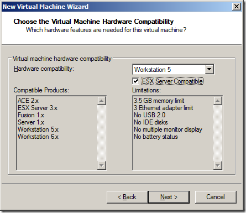Click the Next button
The width and height of the screenshot is (246, 213).
[169, 197]
